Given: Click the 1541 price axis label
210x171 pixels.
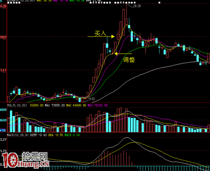Looking at the screenshot, I should (x=3, y=70).
